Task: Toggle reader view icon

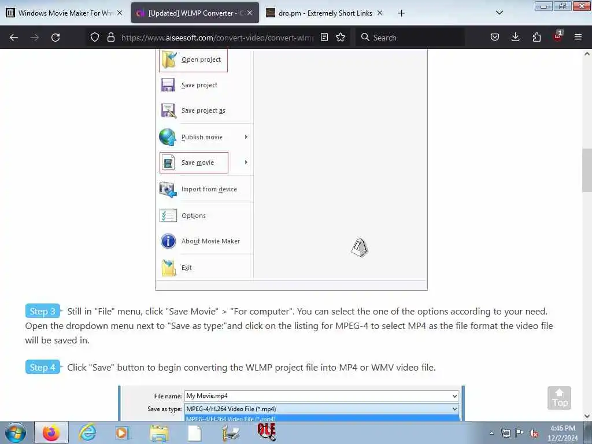Action: point(324,37)
